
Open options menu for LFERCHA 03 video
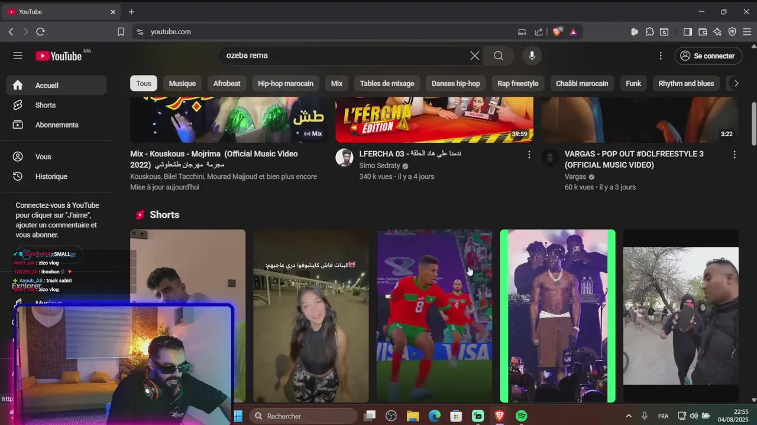(x=529, y=155)
